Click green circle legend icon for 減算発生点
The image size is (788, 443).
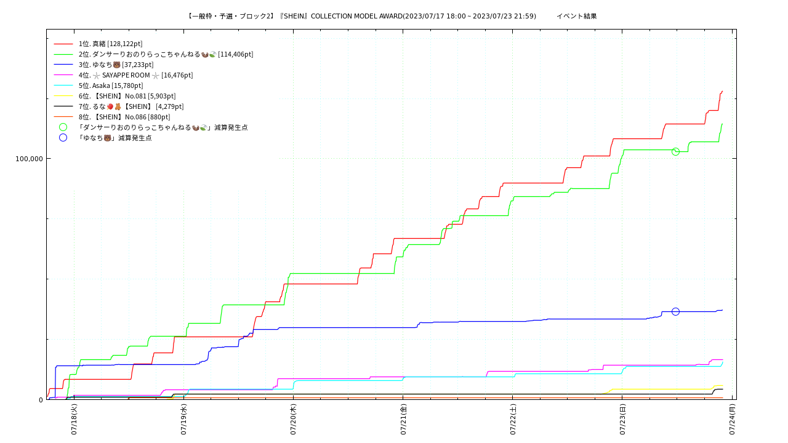coord(63,127)
